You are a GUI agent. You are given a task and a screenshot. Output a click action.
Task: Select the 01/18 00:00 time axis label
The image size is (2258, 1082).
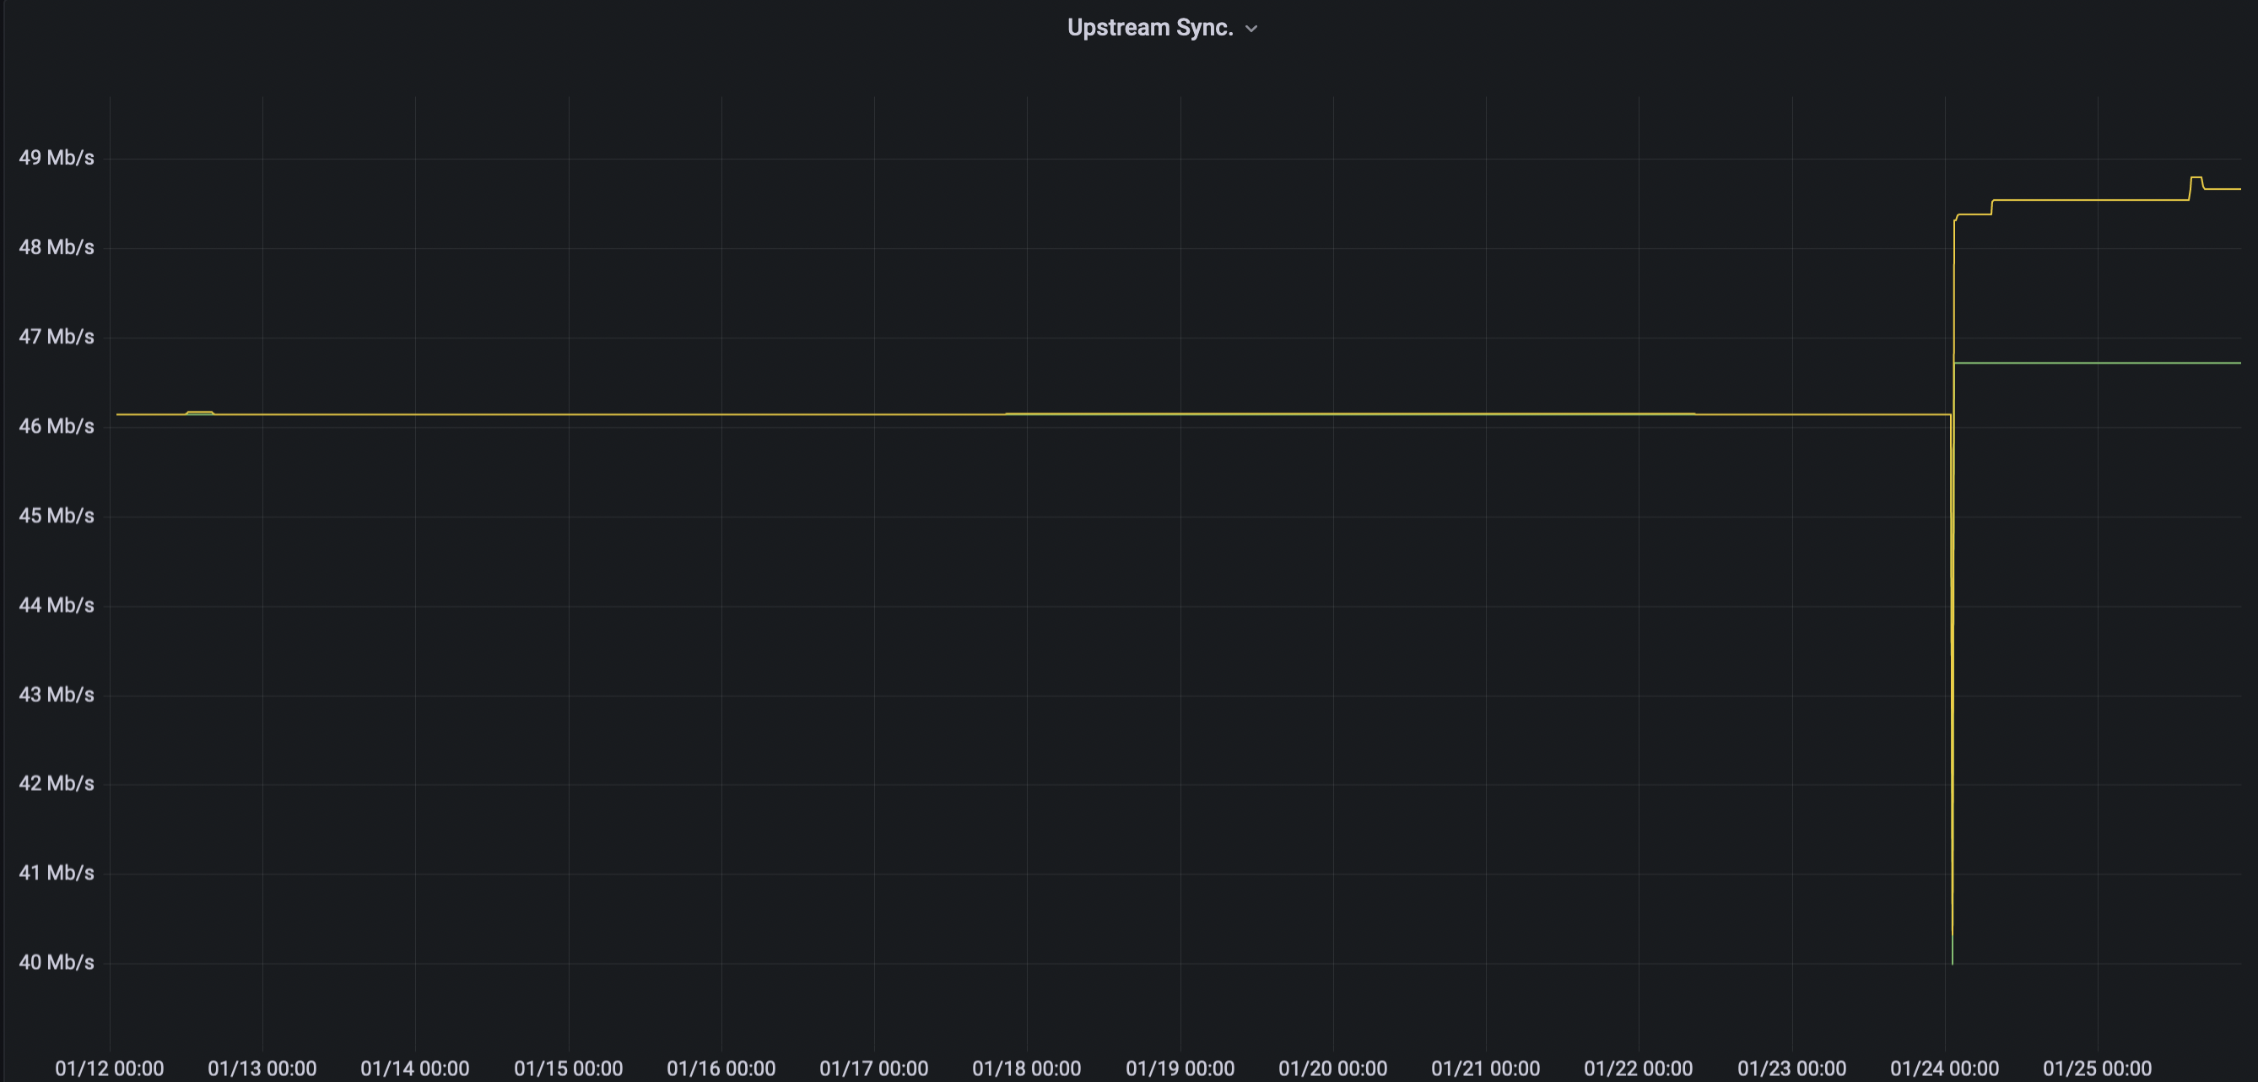point(1026,1068)
